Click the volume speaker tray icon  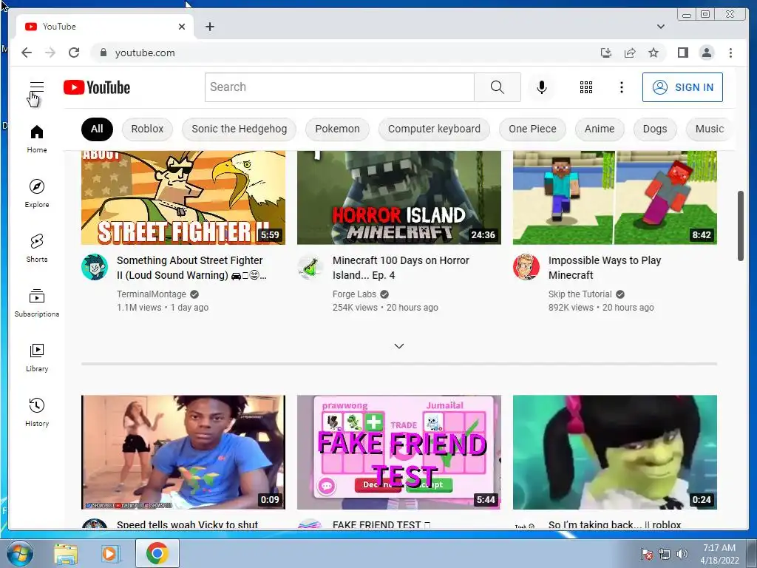[x=682, y=554]
